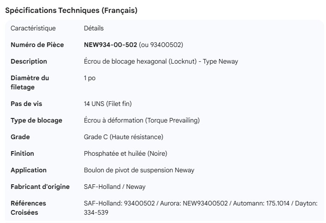
Task: Click the "Caractéristique" column header
Action: 33,28
